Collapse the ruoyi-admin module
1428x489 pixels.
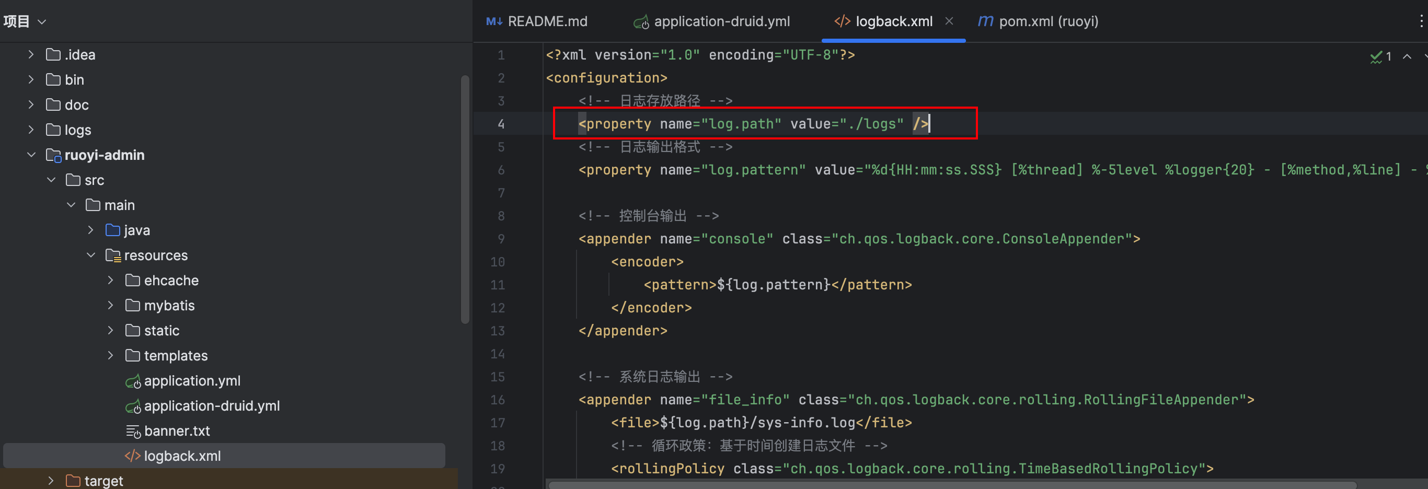click(31, 155)
